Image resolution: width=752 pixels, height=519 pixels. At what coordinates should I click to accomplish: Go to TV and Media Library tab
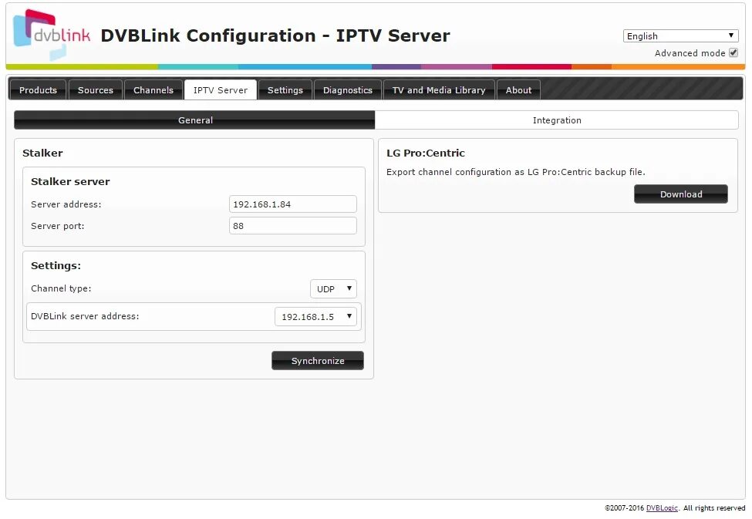coord(439,90)
